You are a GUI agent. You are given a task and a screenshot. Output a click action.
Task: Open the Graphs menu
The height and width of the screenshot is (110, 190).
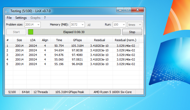[x=35, y=18]
